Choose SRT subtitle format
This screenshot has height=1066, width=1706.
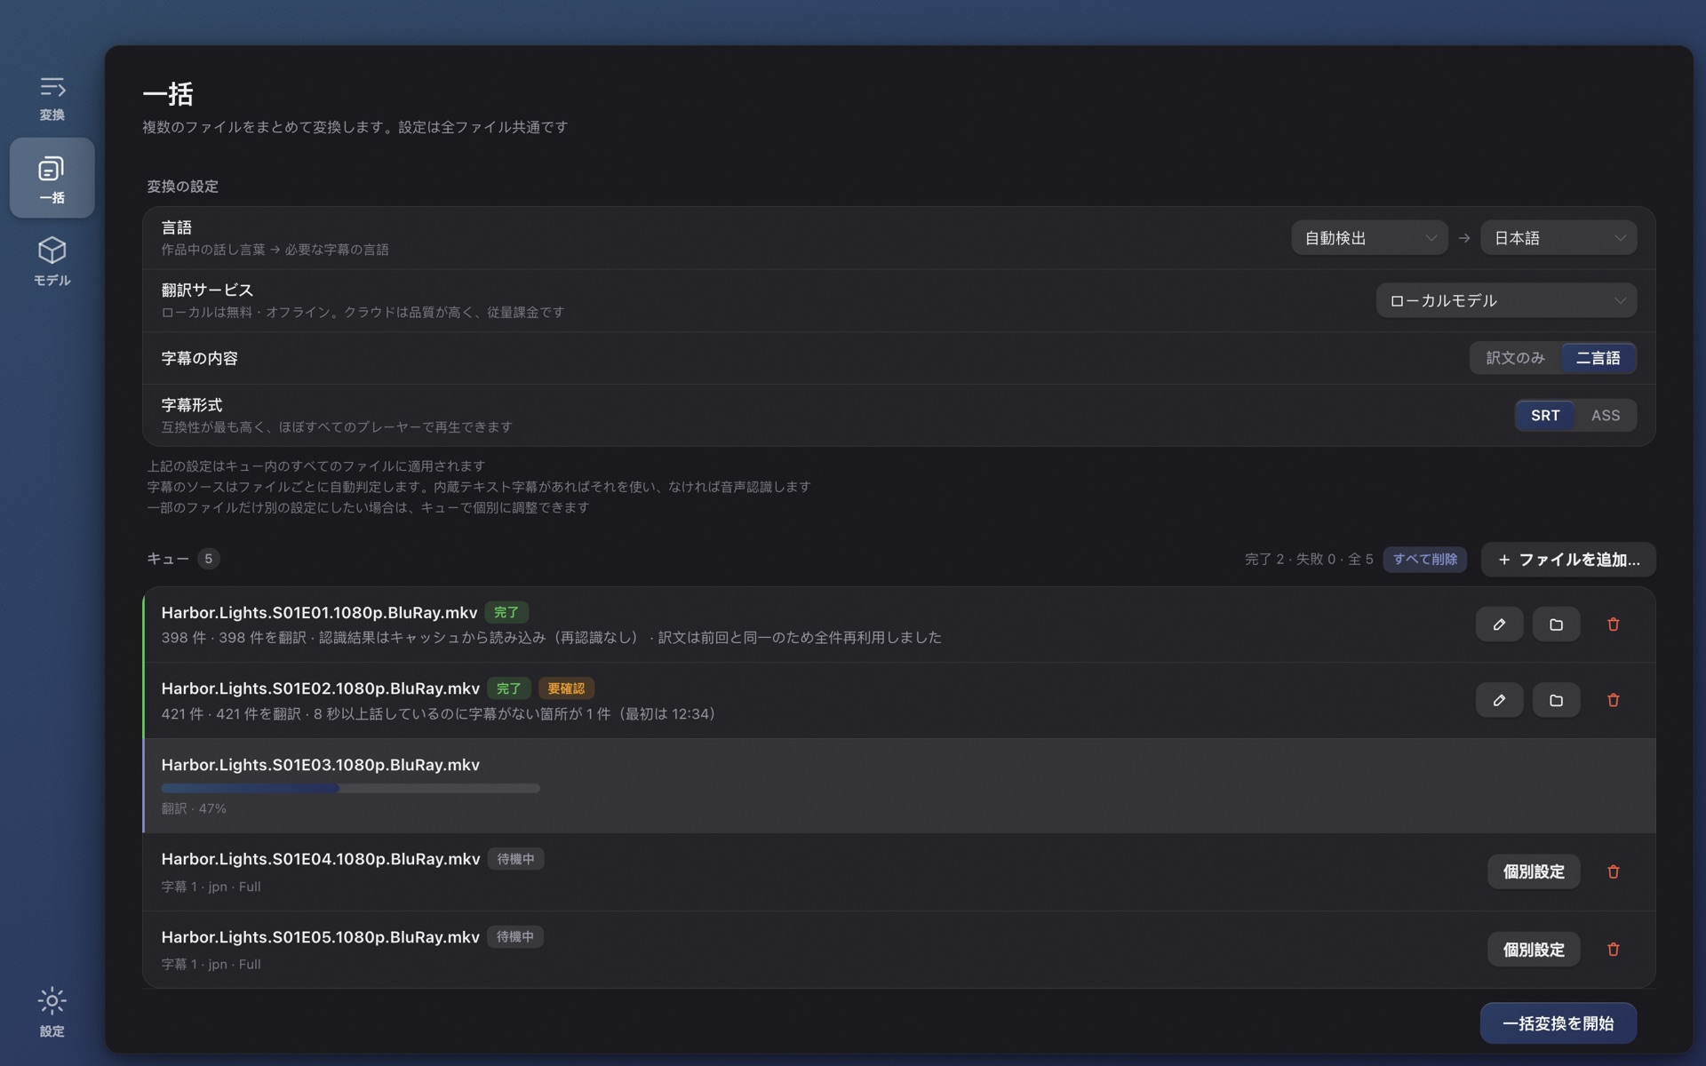pos(1544,415)
